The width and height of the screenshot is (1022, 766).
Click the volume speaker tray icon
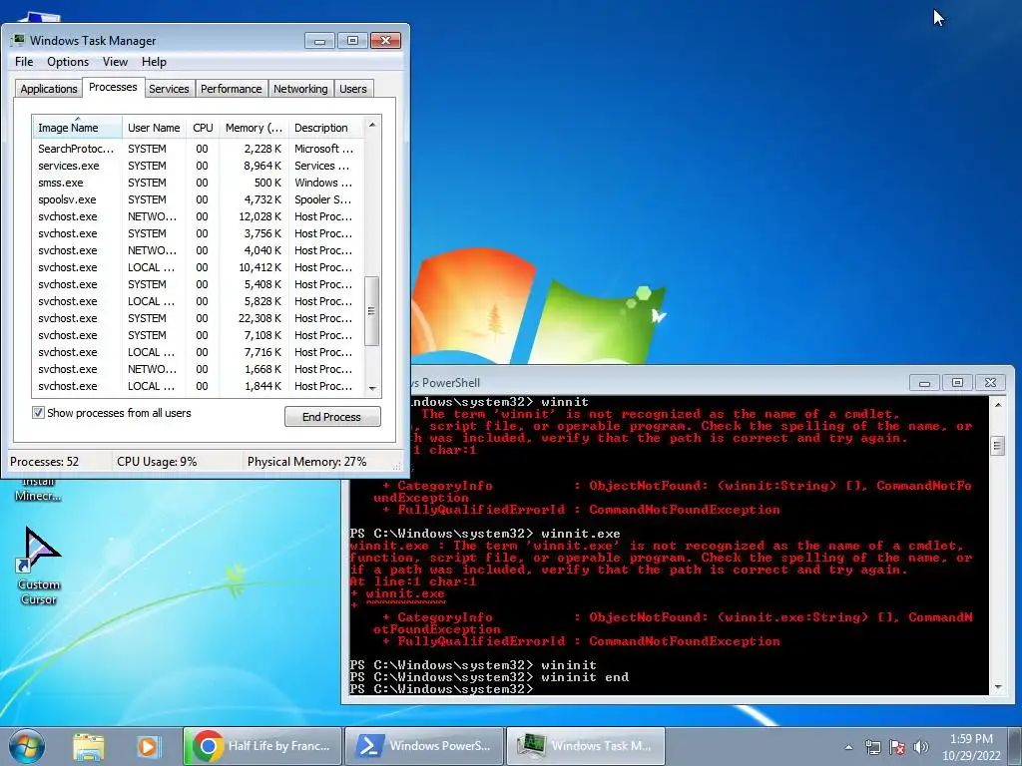[921, 747]
